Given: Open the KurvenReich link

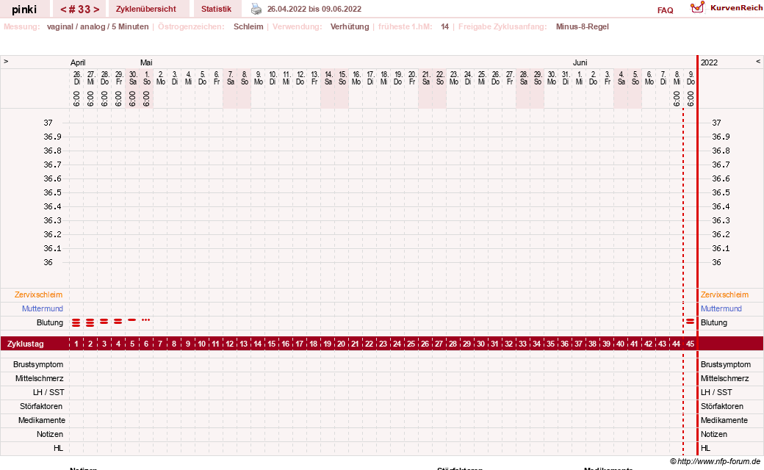Looking at the screenshot, I should click(736, 8).
